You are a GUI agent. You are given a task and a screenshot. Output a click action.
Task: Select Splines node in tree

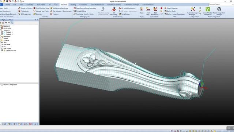click(5, 38)
